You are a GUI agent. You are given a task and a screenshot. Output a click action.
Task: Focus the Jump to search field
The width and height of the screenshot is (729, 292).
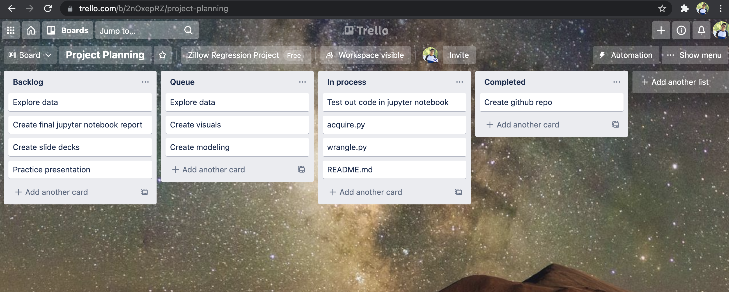(x=147, y=30)
